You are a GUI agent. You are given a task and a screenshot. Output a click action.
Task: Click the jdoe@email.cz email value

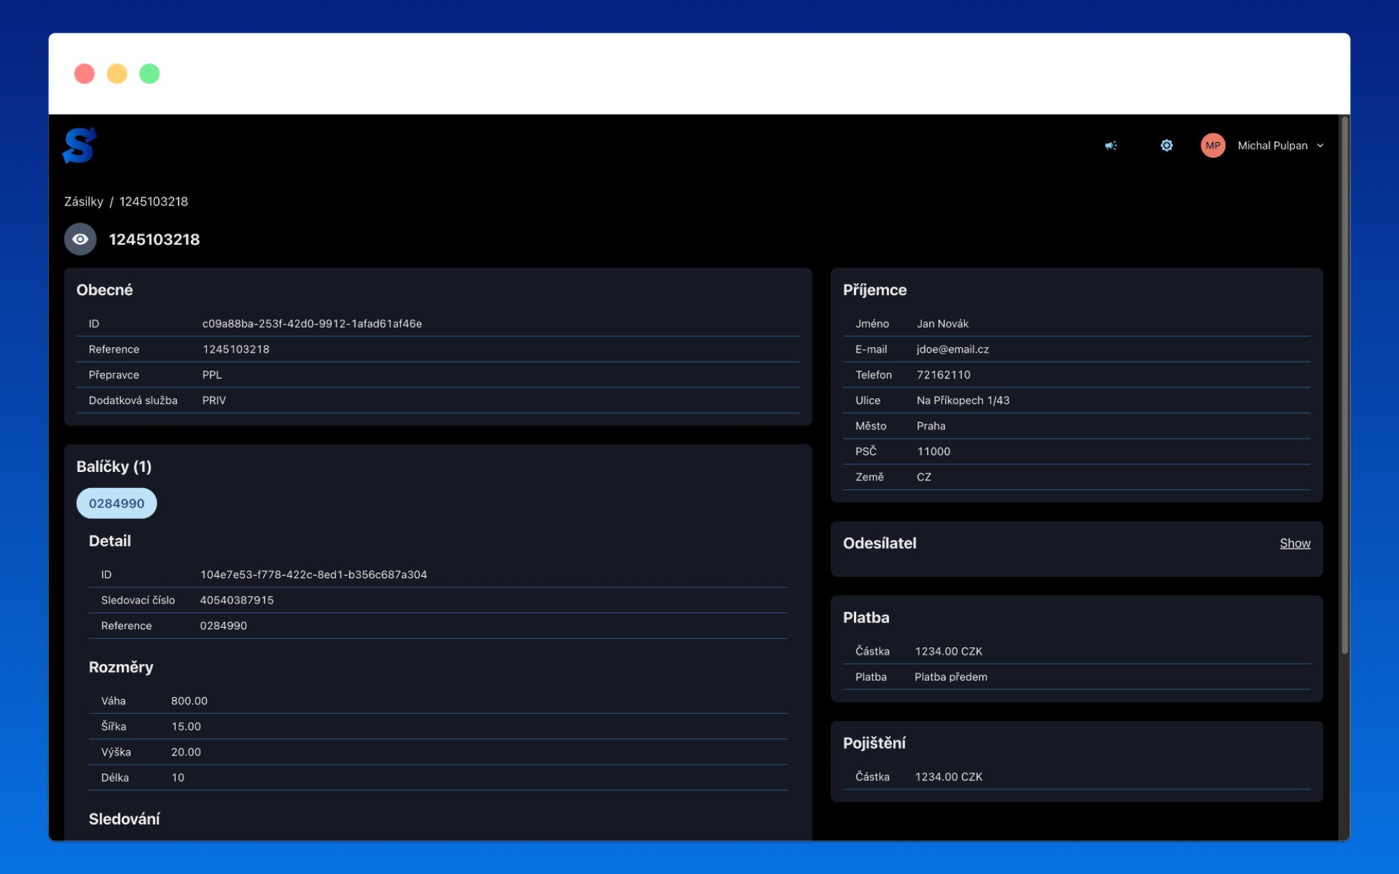(952, 349)
